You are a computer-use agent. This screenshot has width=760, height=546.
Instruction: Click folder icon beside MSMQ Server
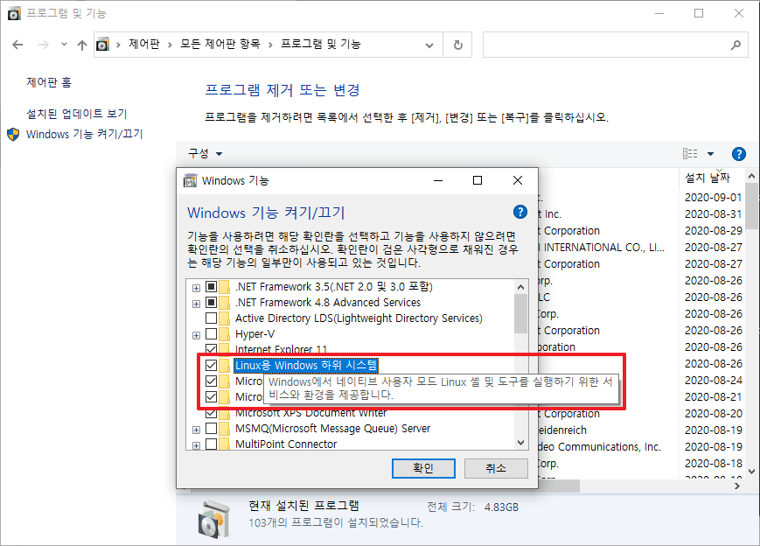pos(225,429)
